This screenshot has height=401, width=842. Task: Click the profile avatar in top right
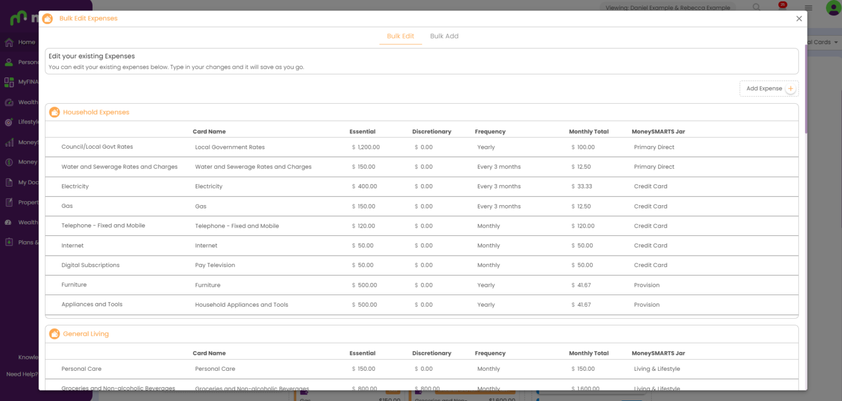pos(832,8)
